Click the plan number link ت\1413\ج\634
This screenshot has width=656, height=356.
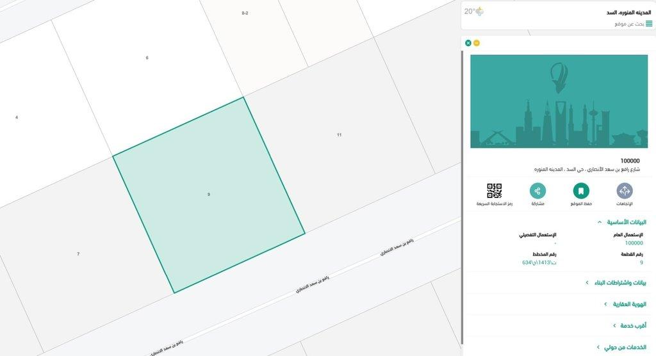pyautogui.click(x=539, y=263)
